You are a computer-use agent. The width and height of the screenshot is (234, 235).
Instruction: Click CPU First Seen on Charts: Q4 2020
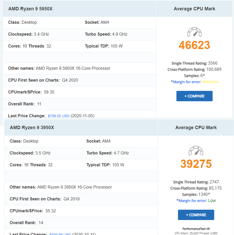pyautogui.click(x=43, y=80)
